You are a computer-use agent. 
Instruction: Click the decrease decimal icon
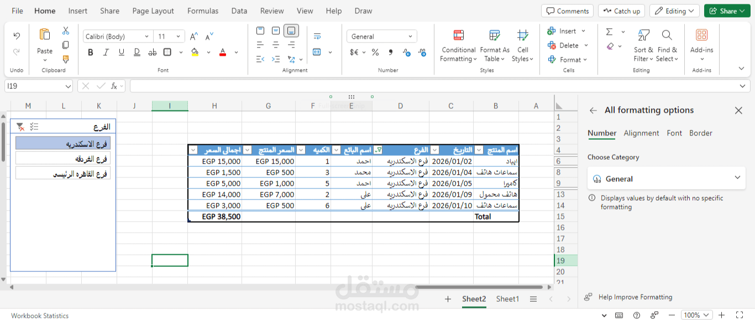[x=422, y=53]
